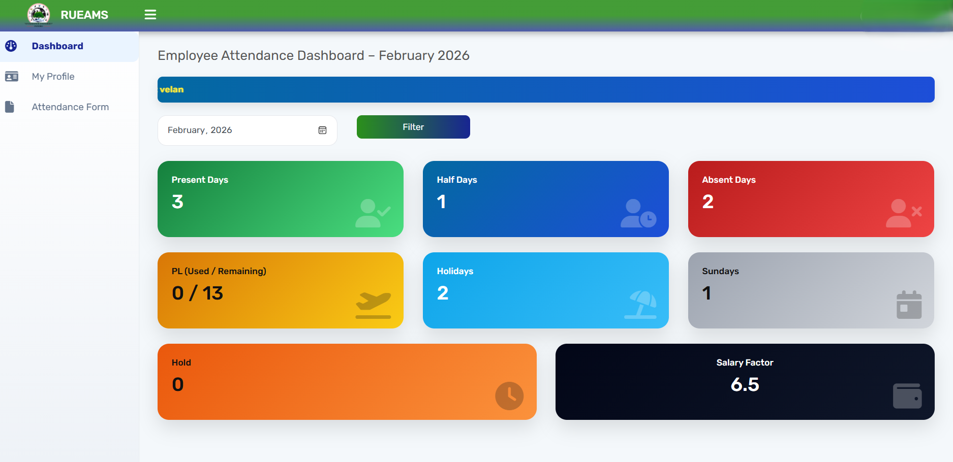Click the airplane icon on the PL card
The image size is (953, 462).
click(x=374, y=304)
